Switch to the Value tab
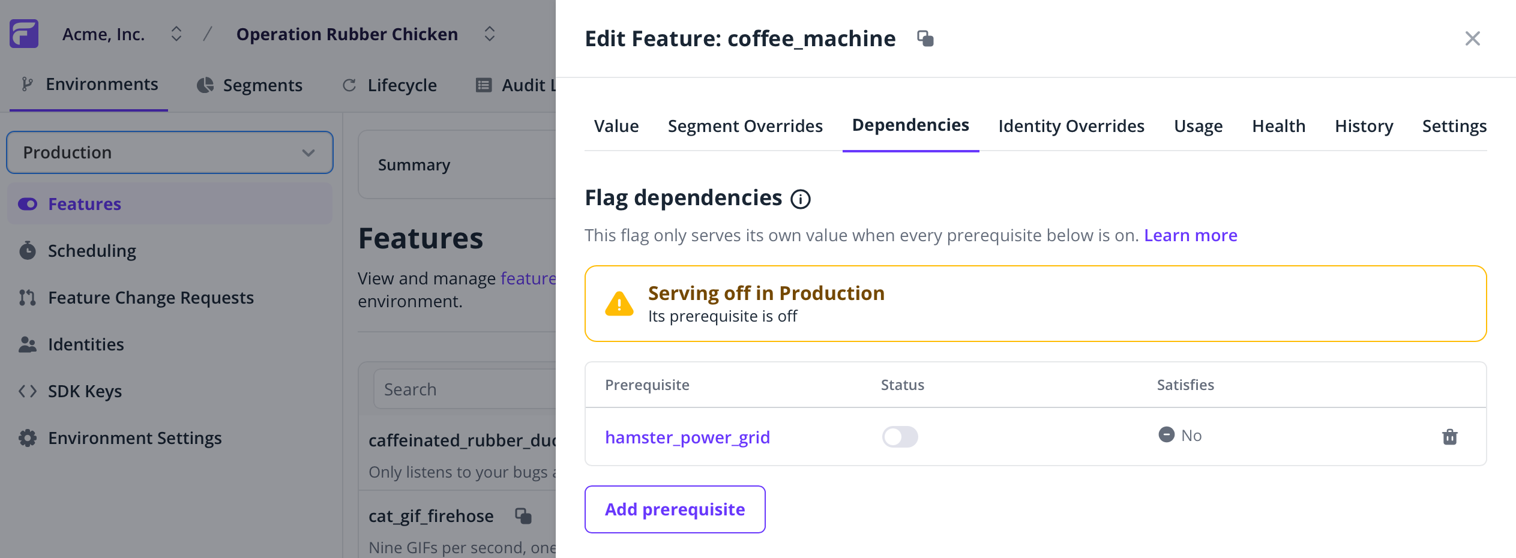The height and width of the screenshot is (558, 1516). (616, 126)
